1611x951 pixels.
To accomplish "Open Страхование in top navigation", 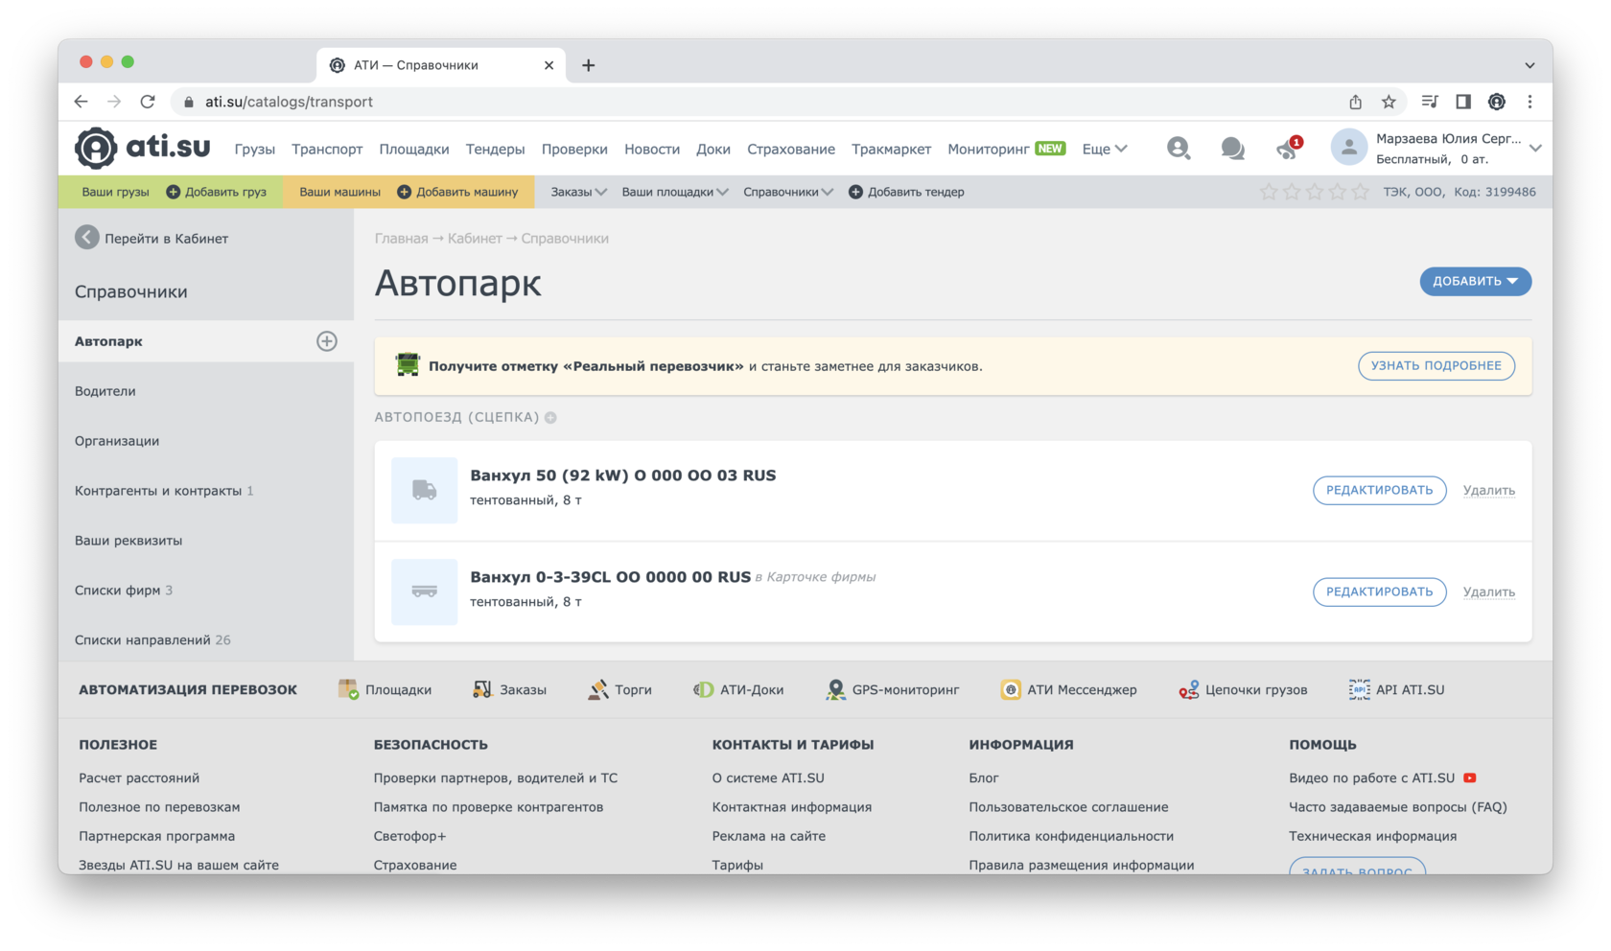I will (x=791, y=149).
